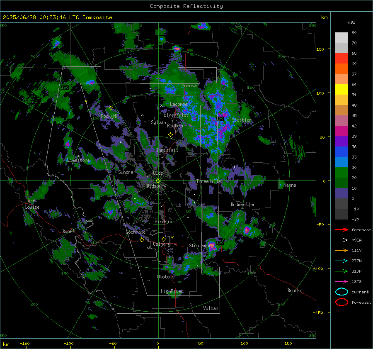The width and height of the screenshot is (373, 349).
Task: Select the Strathmore label
Action: coord(201,246)
